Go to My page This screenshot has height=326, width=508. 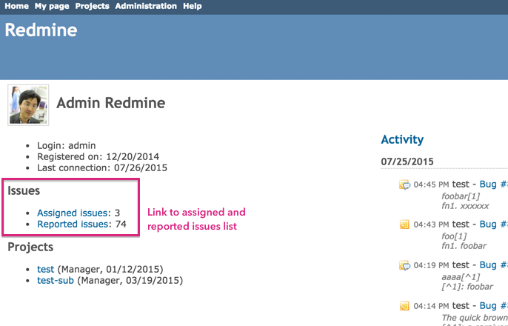tap(52, 6)
